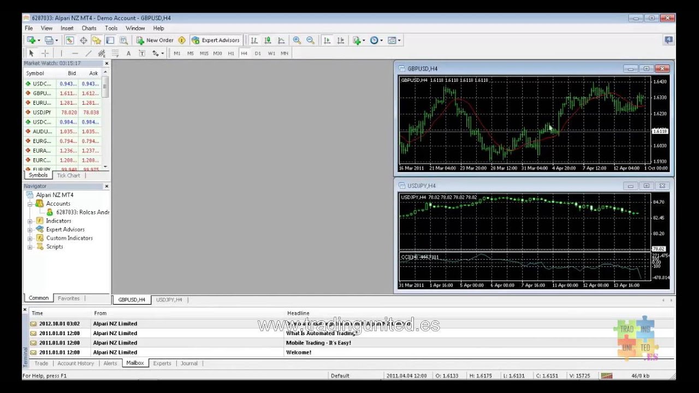
Task: Click the New Order button
Action: pyautogui.click(x=155, y=40)
